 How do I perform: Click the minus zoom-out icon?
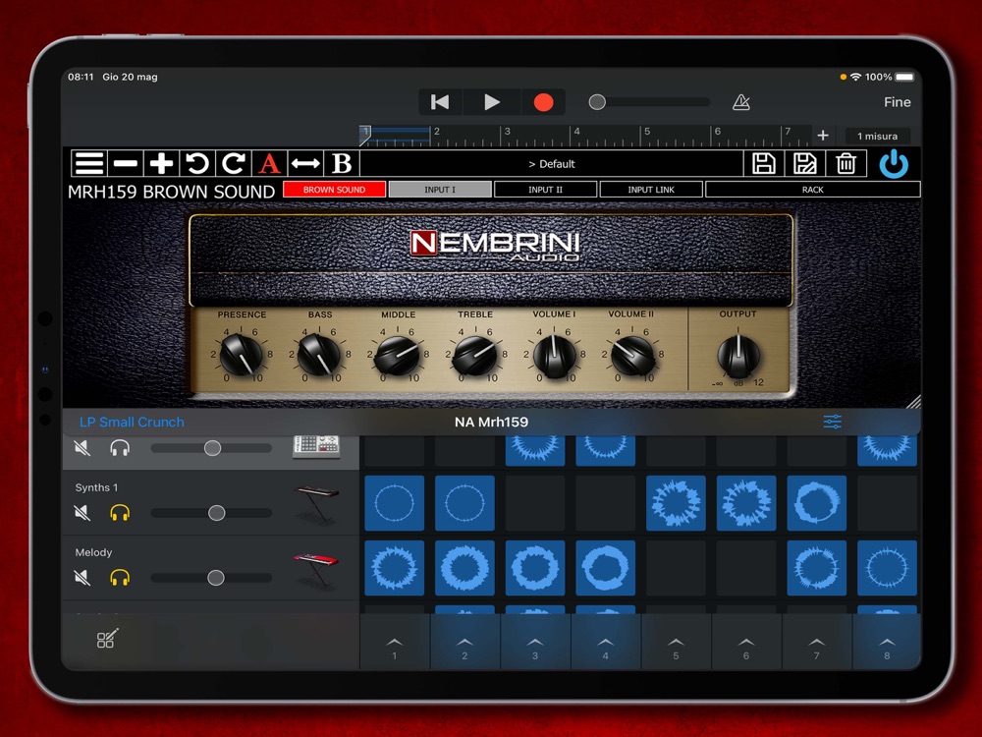(x=126, y=163)
